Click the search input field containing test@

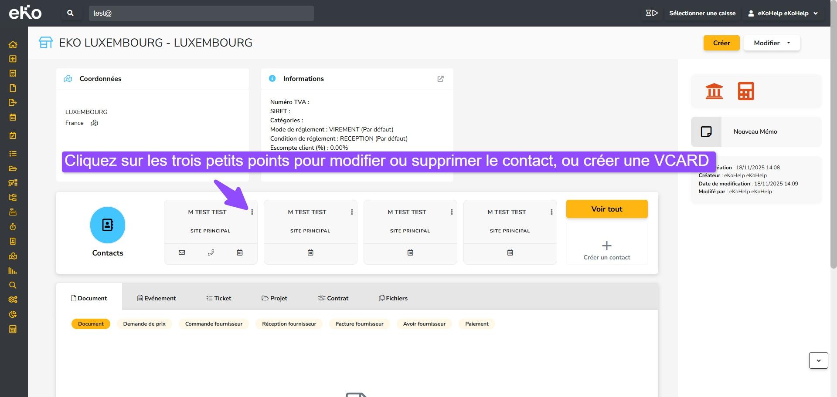[x=201, y=13]
